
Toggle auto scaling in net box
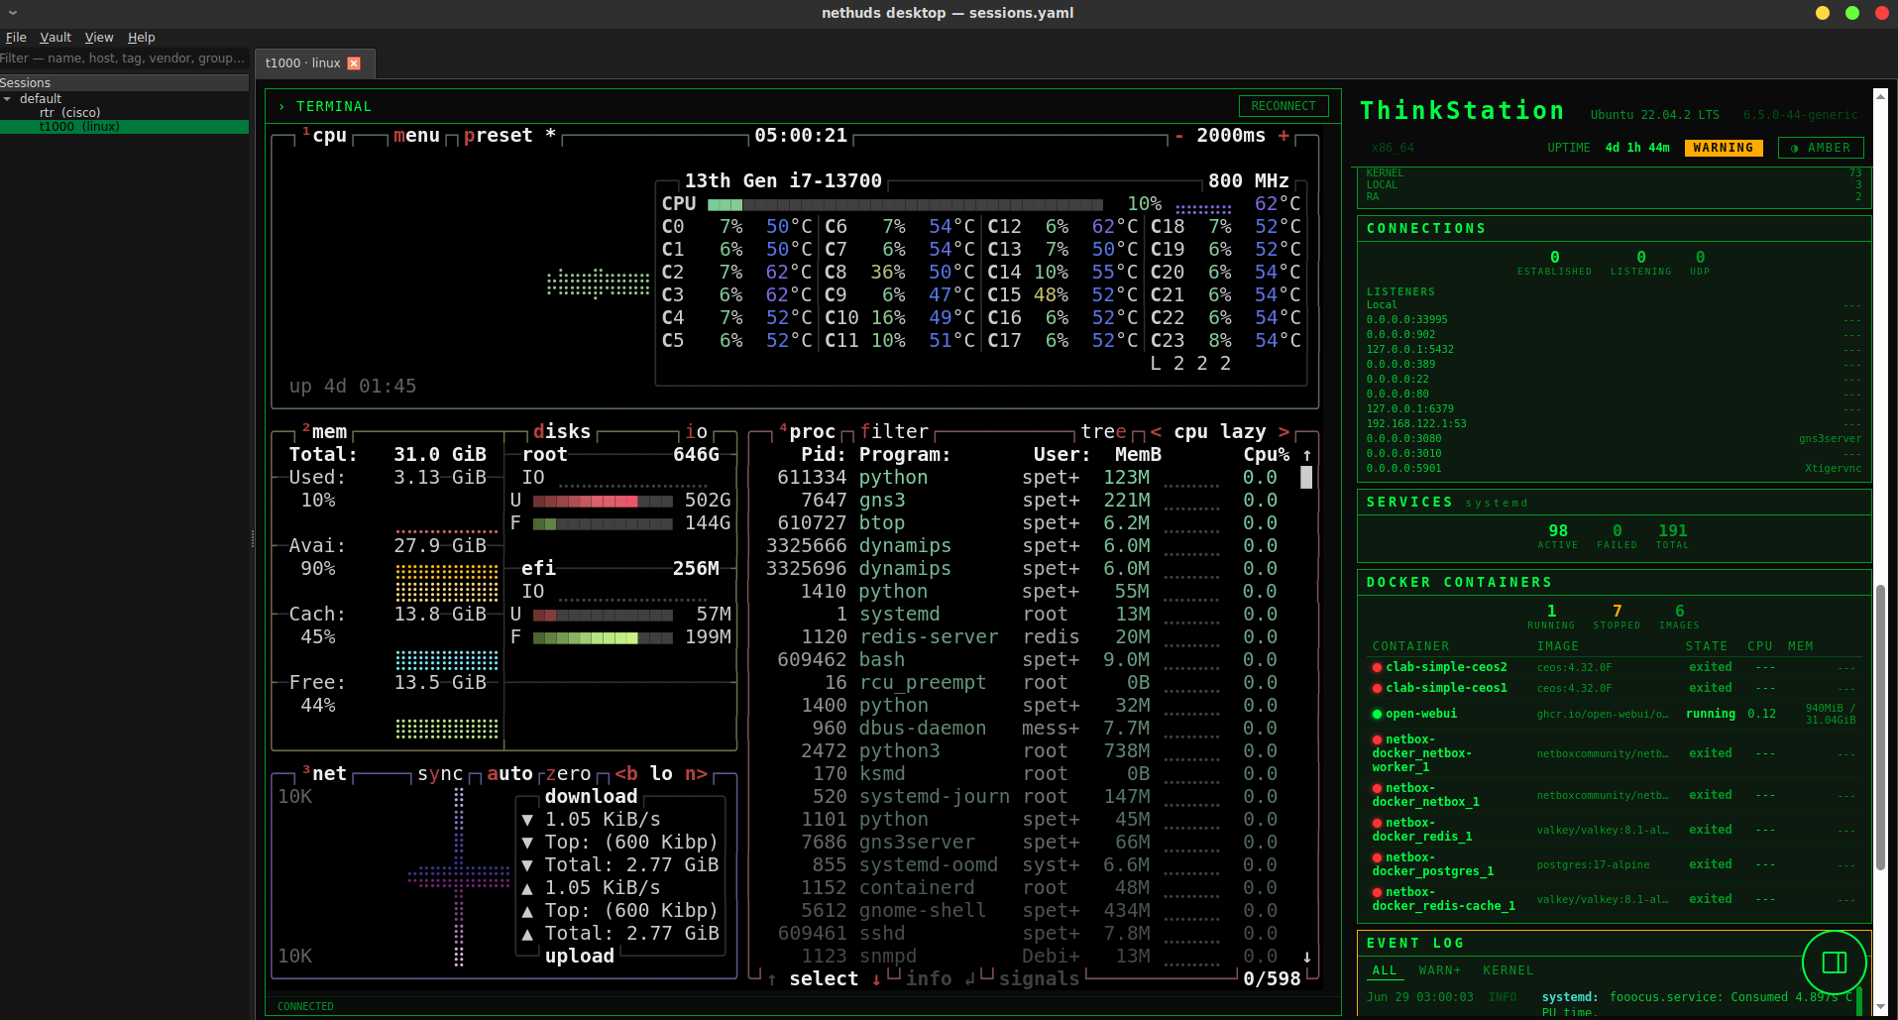click(509, 774)
